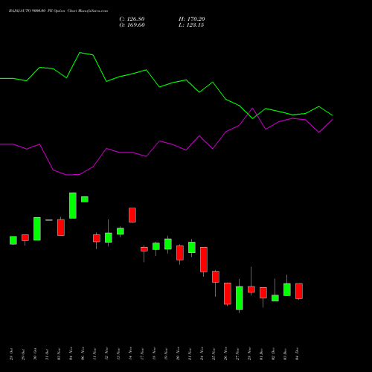The width and height of the screenshot is (372, 372).
Task: Click the 14 Nov date label
Action: click(130, 354)
